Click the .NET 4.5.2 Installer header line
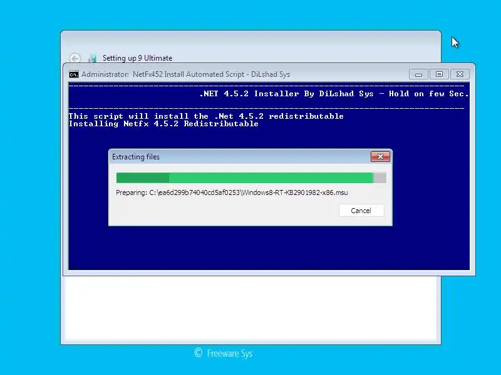The height and width of the screenshot is (375, 501). click(334, 94)
